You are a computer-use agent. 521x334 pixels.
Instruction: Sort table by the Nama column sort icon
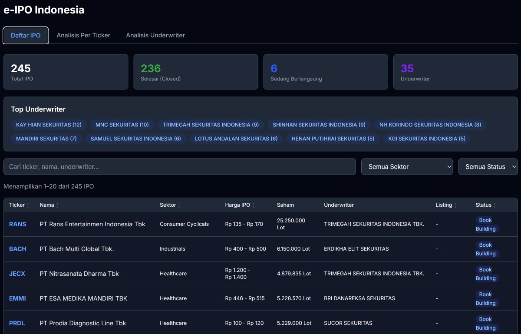pos(57,205)
